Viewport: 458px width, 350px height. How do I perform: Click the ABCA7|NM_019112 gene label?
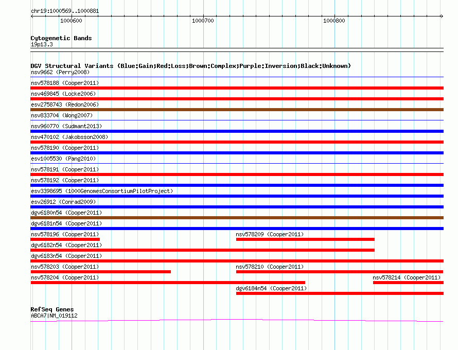54,316
